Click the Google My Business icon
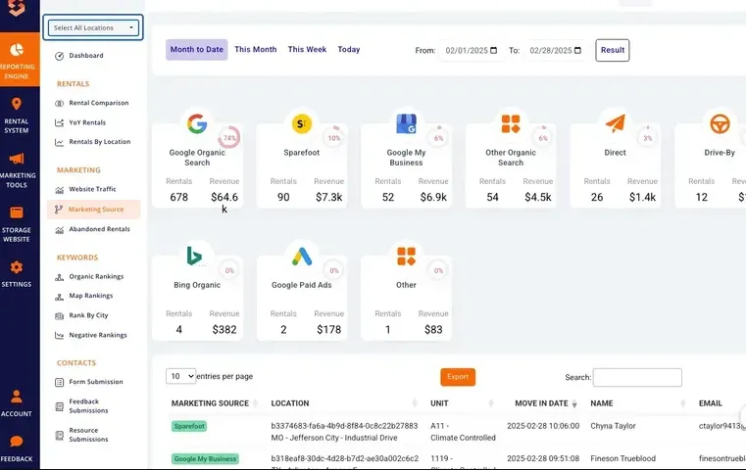Screen dimensions: 746x470 (x=406, y=124)
